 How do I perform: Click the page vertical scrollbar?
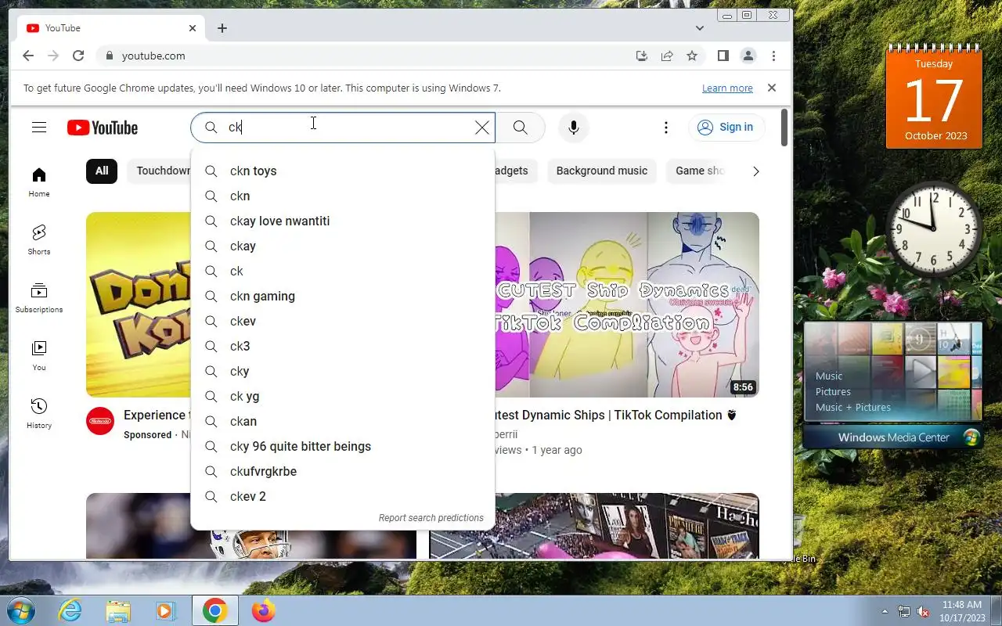tap(784, 128)
